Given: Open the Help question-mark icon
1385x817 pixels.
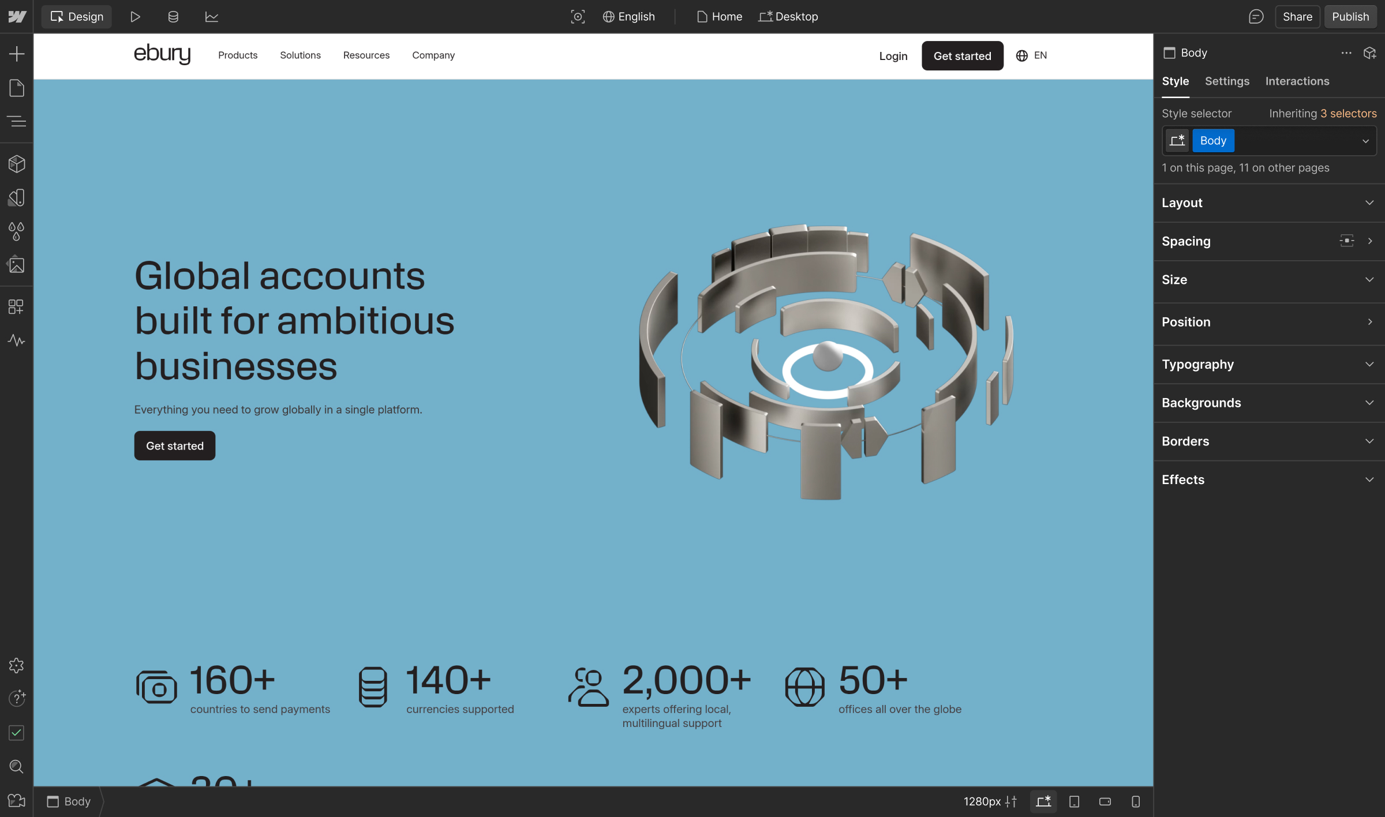Looking at the screenshot, I should [17, 699].
